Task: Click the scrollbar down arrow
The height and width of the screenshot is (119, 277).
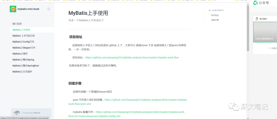Action: (248, 118)
